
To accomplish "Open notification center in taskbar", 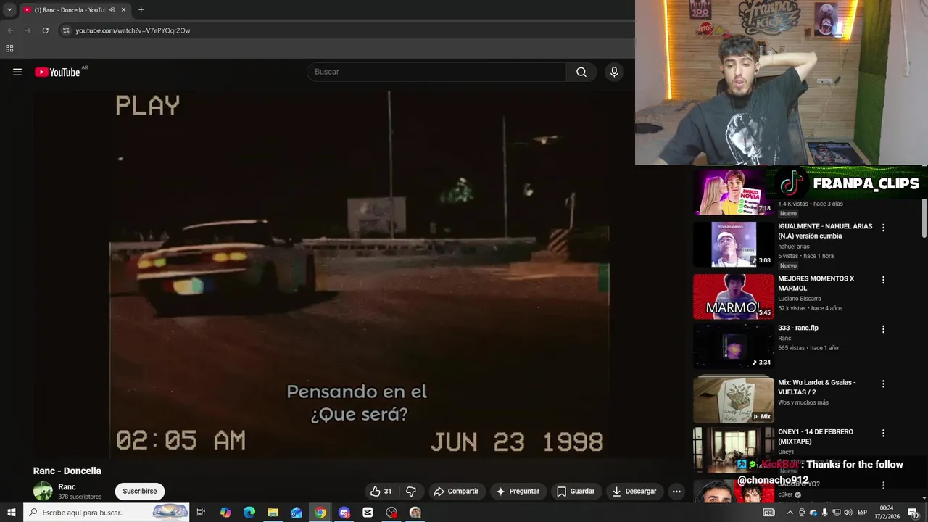I will tap(913, 513).
